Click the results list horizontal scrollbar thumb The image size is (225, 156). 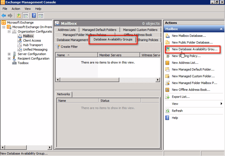click(x=89, y=80)
